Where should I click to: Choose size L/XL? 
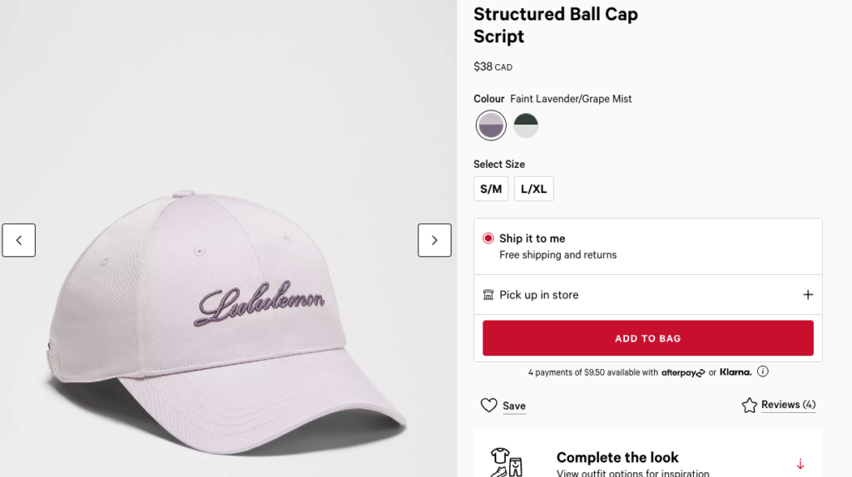tap(533, 189)
